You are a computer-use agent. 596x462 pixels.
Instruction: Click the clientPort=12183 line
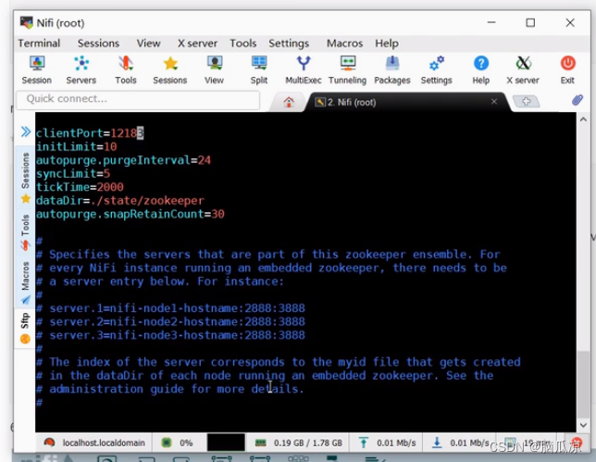point(90,133)
